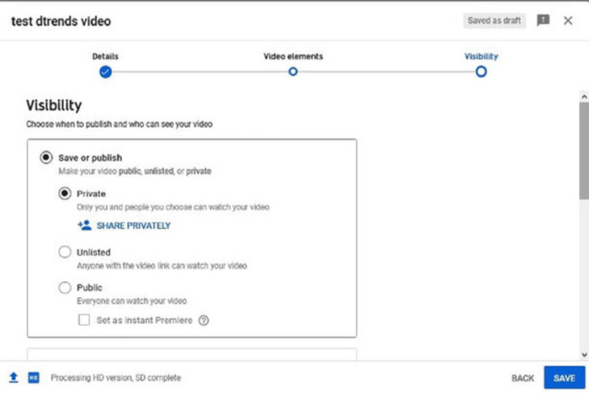Open the instant Premiere help icon
Image resolution: width=589 pixels, height=393 pixels.
click(x=204, y=320)
